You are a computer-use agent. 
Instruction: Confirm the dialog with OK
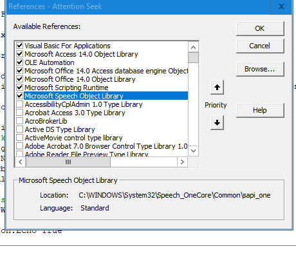click(x=260, y=28)
